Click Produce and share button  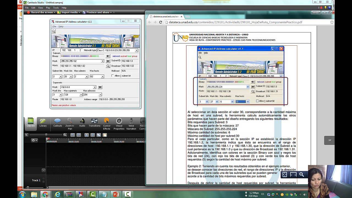point(97,12)
